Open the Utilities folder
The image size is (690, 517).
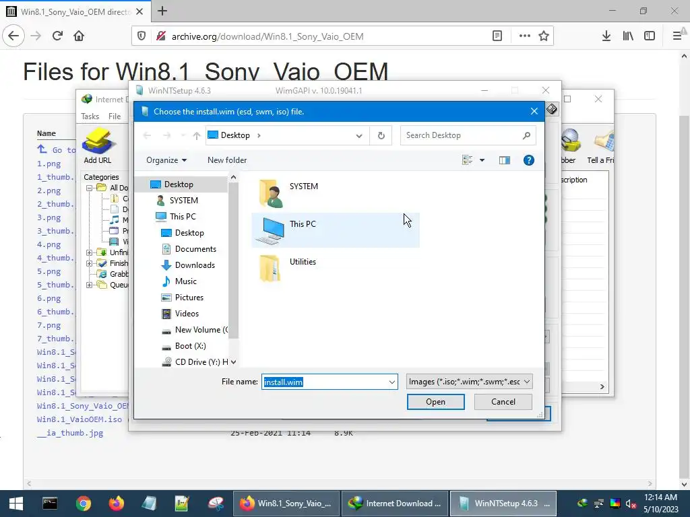[x=288, y=268]
